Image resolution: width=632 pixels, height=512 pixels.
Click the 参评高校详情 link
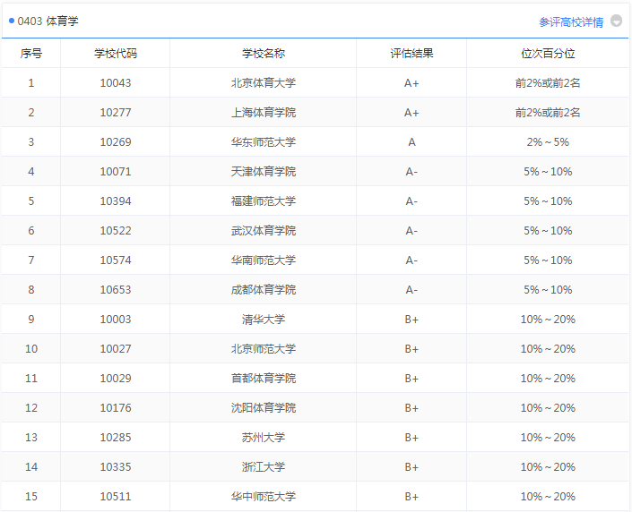(x=571, y=21)
